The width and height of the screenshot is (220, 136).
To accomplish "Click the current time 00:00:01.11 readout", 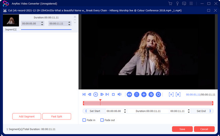I will pyautogui.click(x=193, y=95).
